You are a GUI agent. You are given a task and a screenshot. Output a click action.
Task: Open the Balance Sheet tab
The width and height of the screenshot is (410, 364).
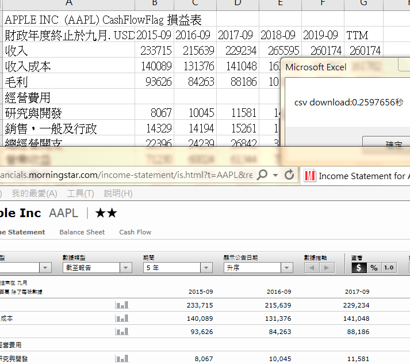(82, 232)
